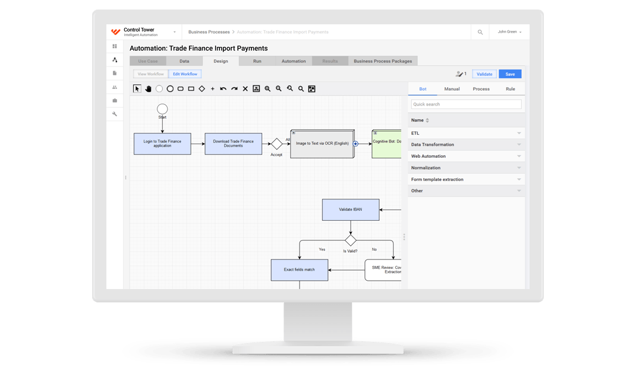Image resolution: width=636 pixels, height=368 pixels.
Task: Select the Download Trade Finance Documents node
Action: click(x=233, y=144)
